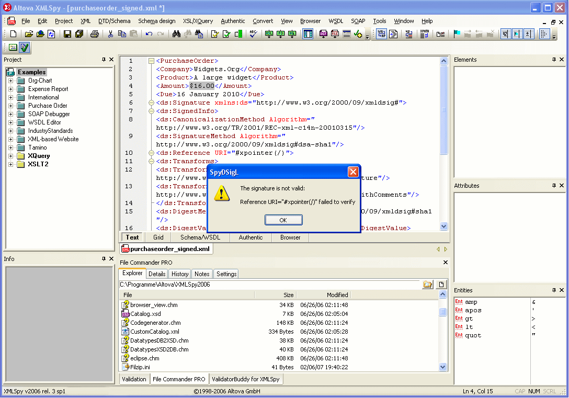This screenshot has width=569, height=398.
Task: Click the file list vertical scrollbar thumb
Action: [443, 312]
